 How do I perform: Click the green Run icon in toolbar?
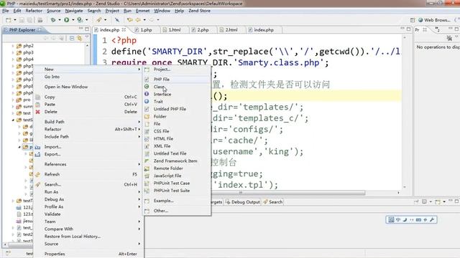(x=67, y=20)
